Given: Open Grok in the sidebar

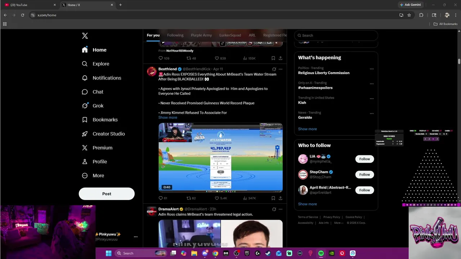Looking at the screenshot, I should pos(93,106).
